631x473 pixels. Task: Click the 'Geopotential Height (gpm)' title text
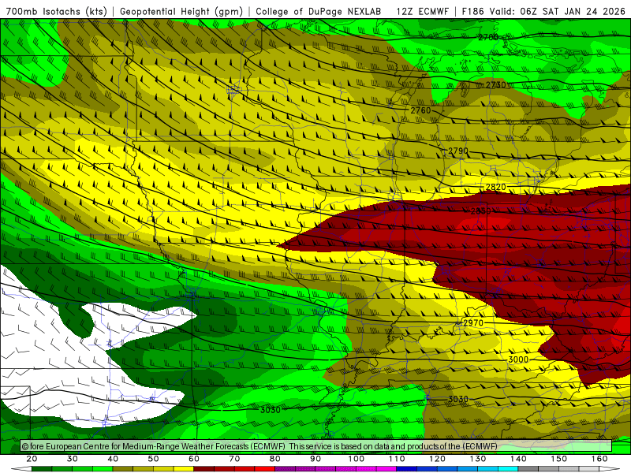pyautogui.click(x=181, y=11)
